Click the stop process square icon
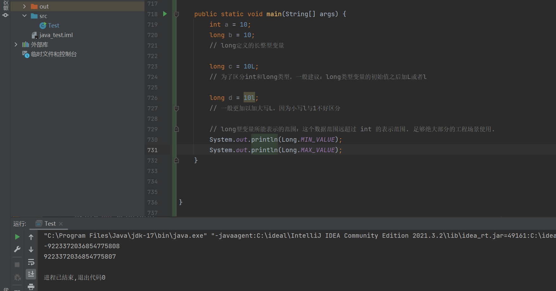The height and width of the screenshot is (291, 556). [x=17, y=264]
